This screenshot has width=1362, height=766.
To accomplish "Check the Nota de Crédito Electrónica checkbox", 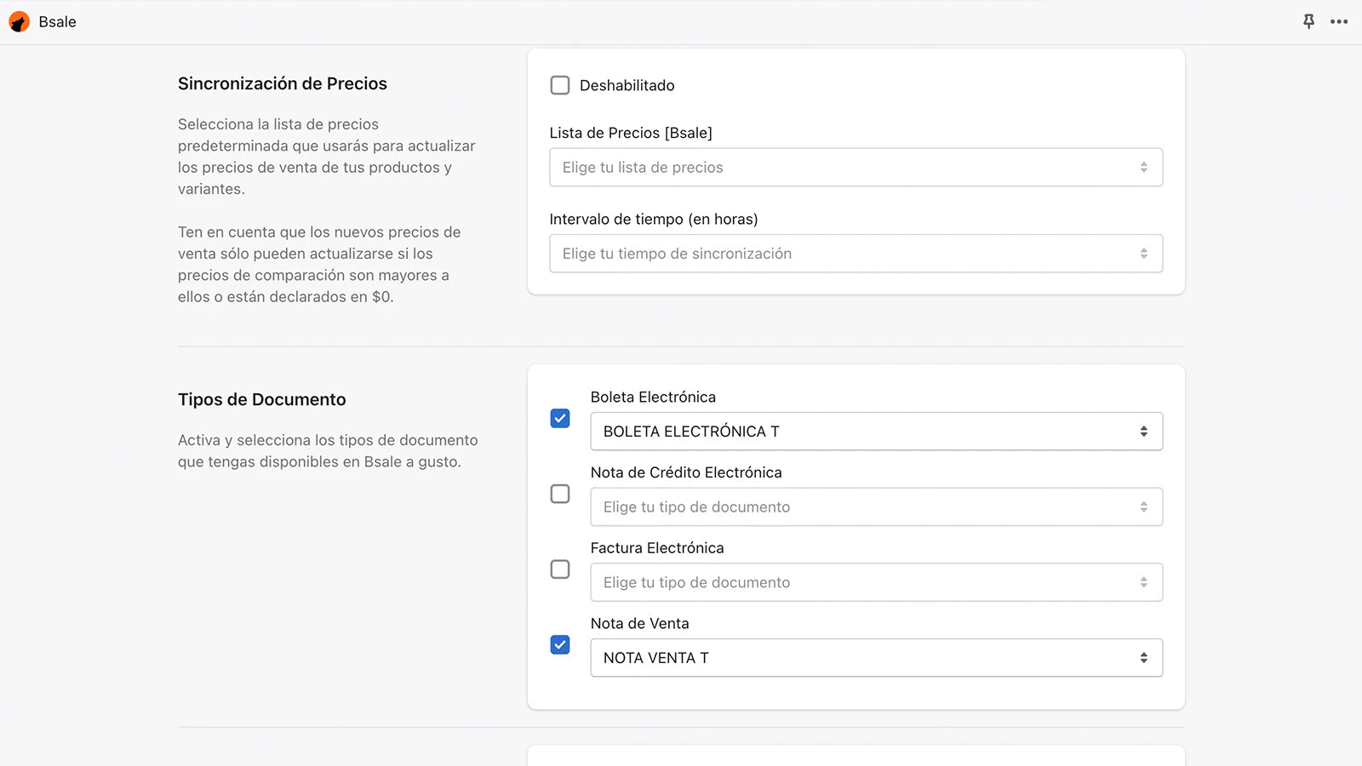I will coord(559,494).
